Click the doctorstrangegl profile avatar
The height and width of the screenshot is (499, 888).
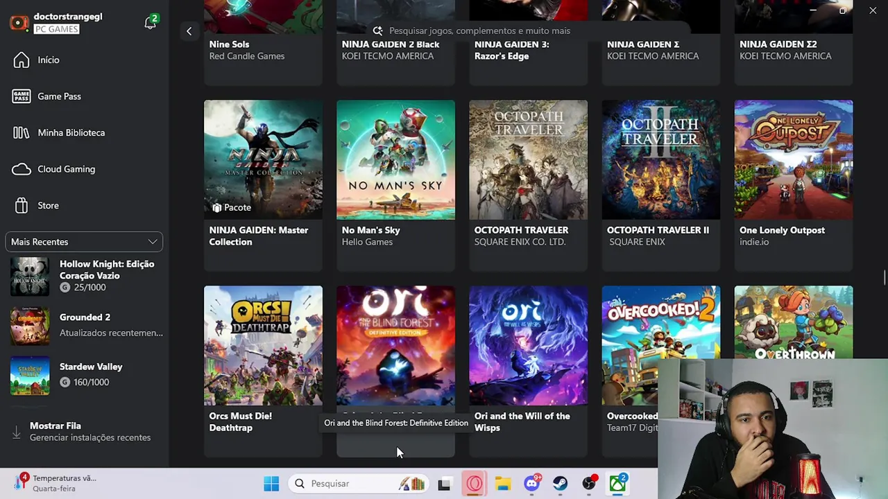point(19,22)
